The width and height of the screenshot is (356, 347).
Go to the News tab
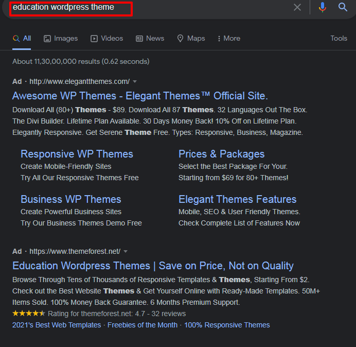coord(150,39)
